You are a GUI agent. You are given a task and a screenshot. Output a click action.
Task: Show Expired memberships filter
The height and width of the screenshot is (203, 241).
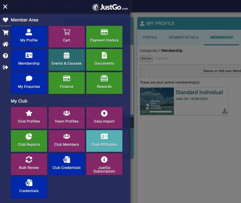(161, 59)
